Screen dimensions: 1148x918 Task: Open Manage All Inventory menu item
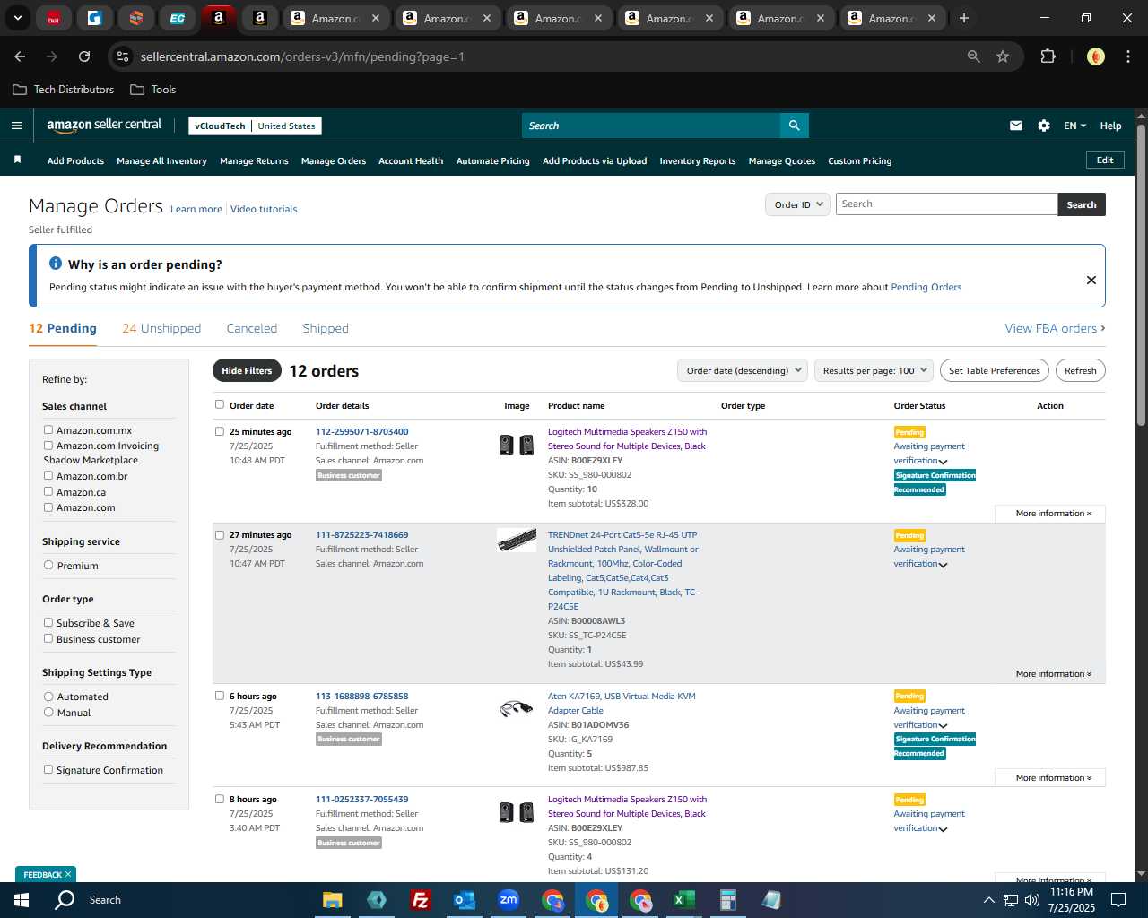(x=161, y=161)
